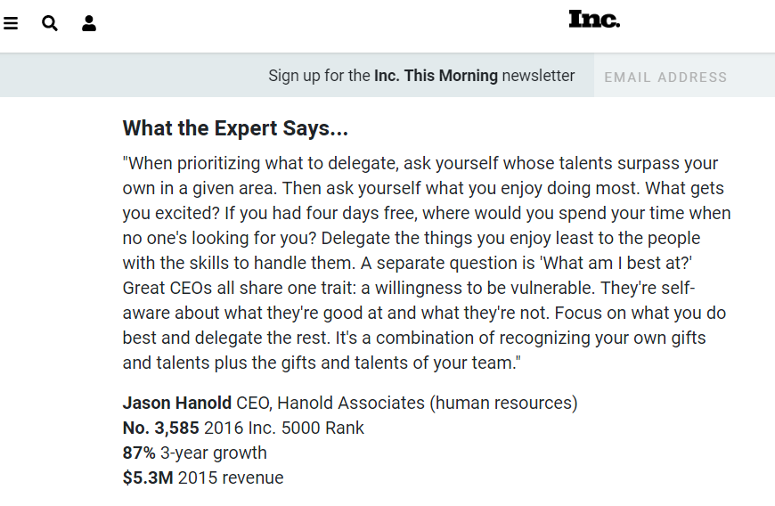Click the bold 'No. 3,585' rank number

point(160,428)
